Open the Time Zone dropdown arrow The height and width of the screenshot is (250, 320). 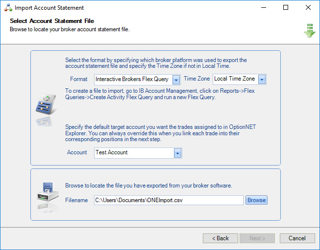click(x=262, y=79)
